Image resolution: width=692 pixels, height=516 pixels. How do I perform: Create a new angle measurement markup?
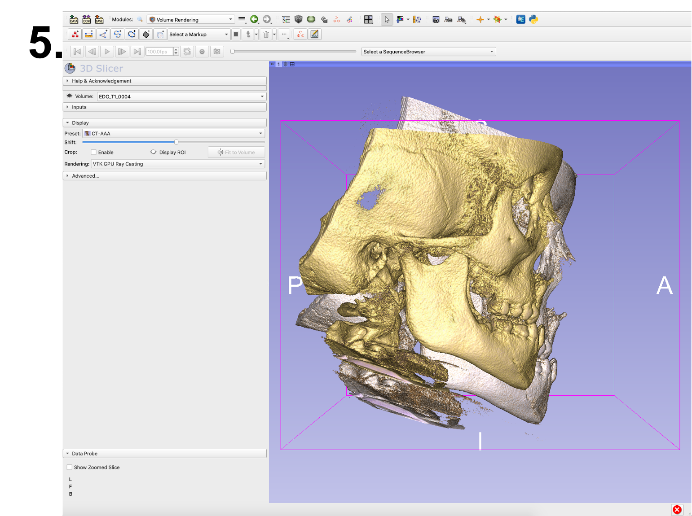(103, 34)
